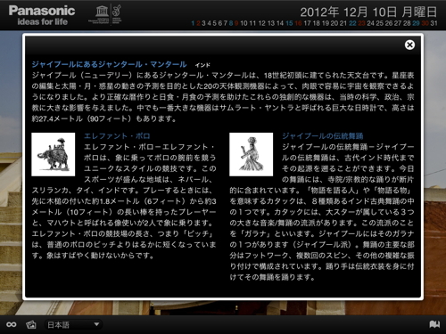This screenshot has height=334, width=446.
Task: Select day 26 in the calendar strip
Action: tap(389, 23)
